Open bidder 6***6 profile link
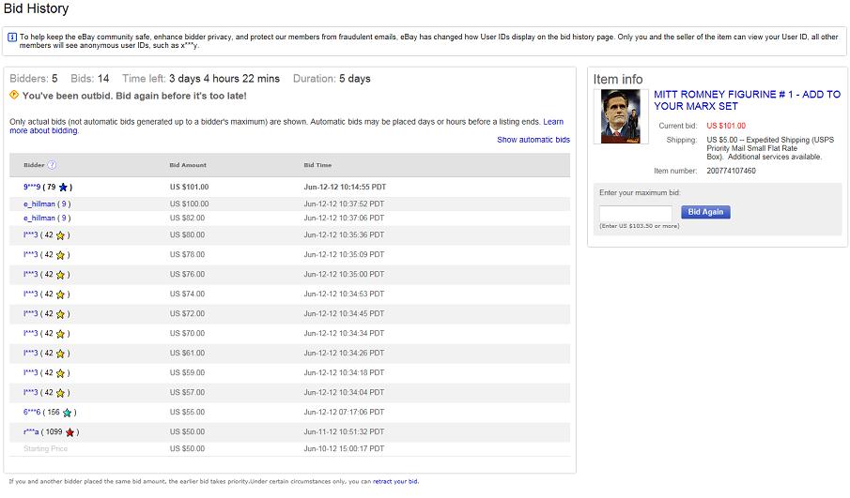 pyautogui.click(x=32, y=412)
